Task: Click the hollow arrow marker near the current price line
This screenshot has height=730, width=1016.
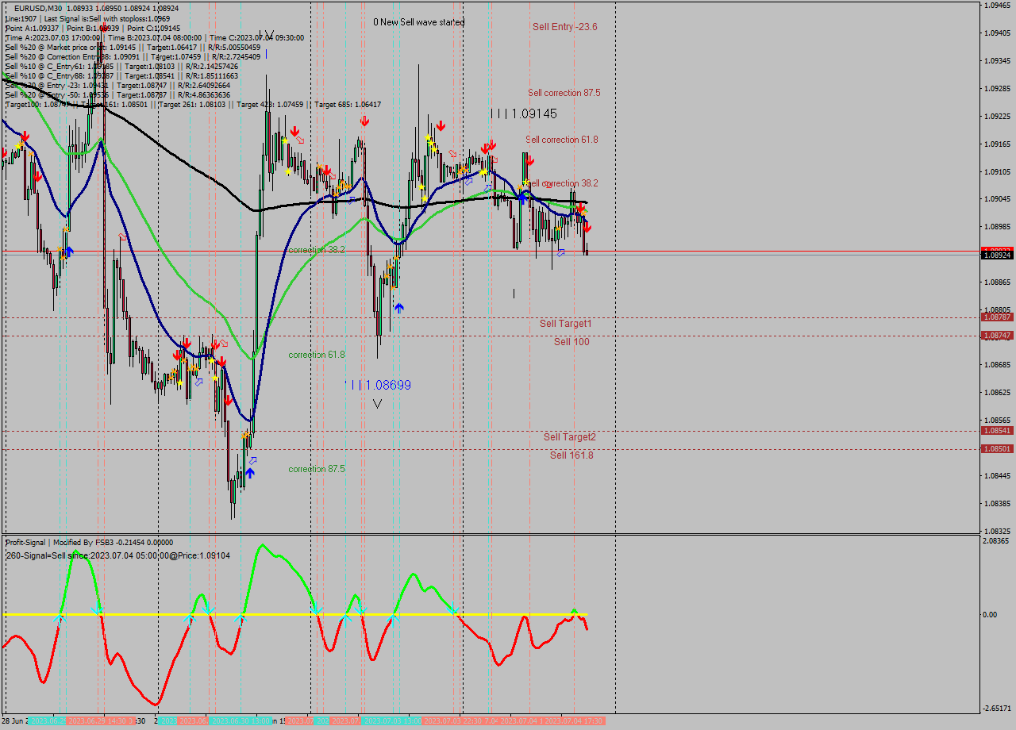Action: [560, 252]
